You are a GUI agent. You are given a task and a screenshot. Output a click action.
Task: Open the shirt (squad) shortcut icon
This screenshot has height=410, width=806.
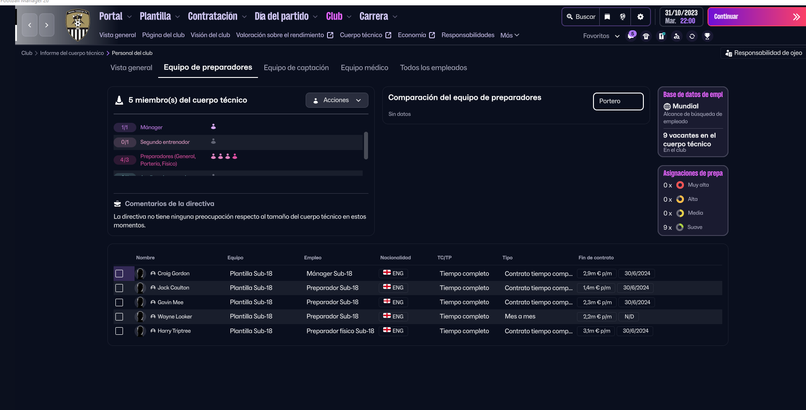pyautogui.click(x=646, y=36)
